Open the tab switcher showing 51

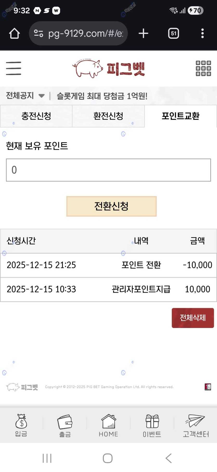click(174, 33)
